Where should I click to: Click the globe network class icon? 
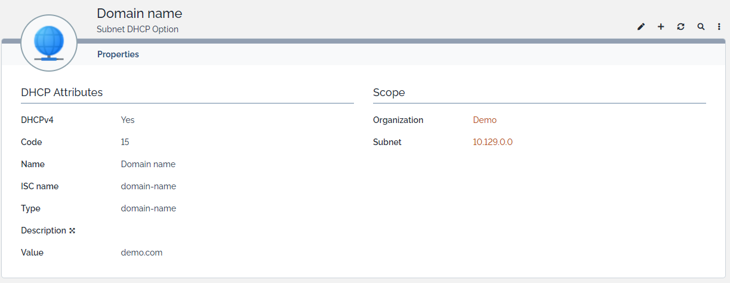click(x=49, y=44)
